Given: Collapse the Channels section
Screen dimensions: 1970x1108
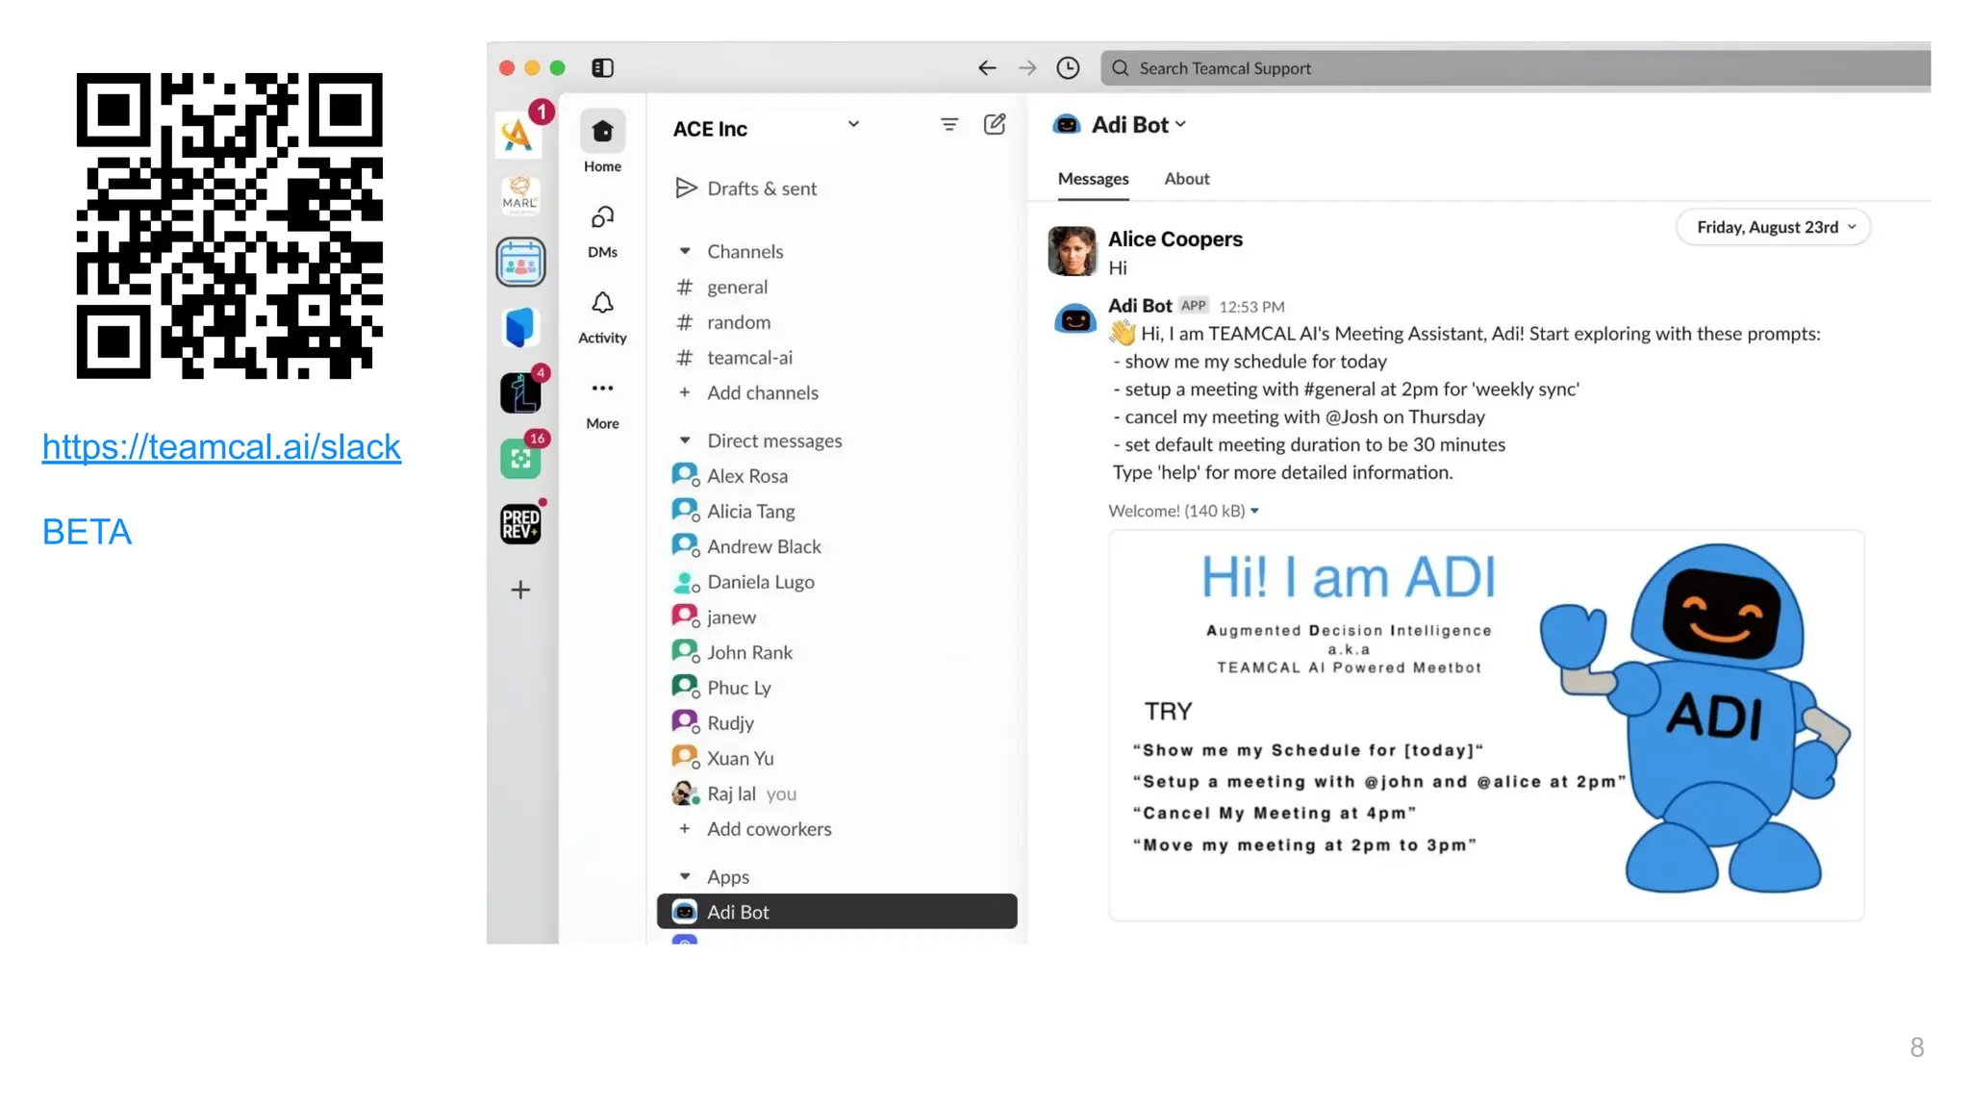Looking at the screenshot, I should pos(685,251).
